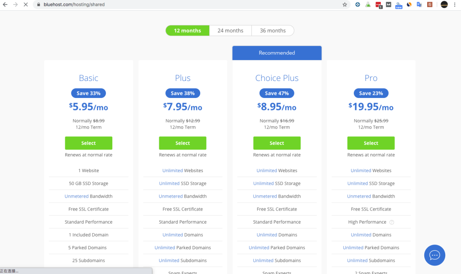This screenshot has height=274, width=461.
Task: Click High Performance text under Pro
Action: pyautogui.click(x=367, y=222)
